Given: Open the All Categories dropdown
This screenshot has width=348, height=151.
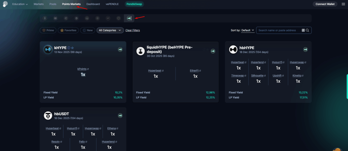Looking at the screenshot, I should pyautogui.click(x=110, y=31).
